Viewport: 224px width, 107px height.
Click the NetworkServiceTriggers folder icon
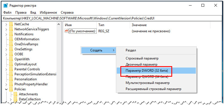(x=11, y=29)
